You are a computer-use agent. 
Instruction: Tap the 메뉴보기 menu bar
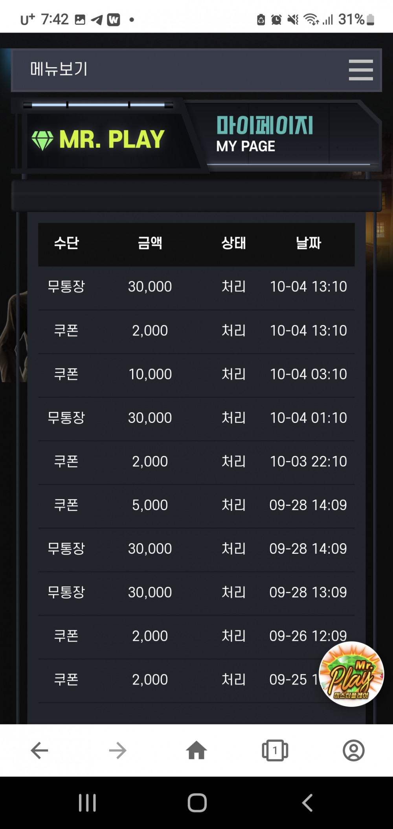pyautogui.click(x=196, y=70)
